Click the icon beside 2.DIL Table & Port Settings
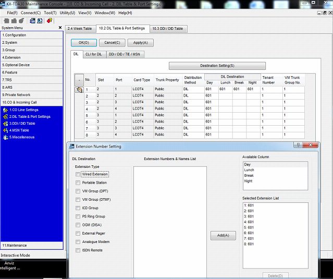 6,117
